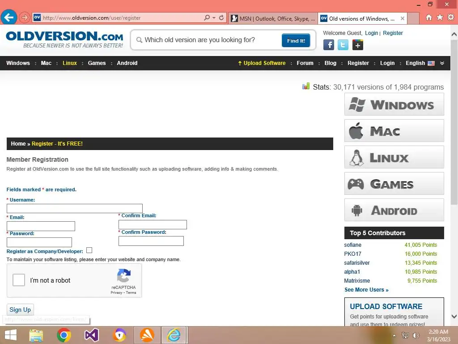Click See More Users link
458x344 pixels.
point(366,290)
